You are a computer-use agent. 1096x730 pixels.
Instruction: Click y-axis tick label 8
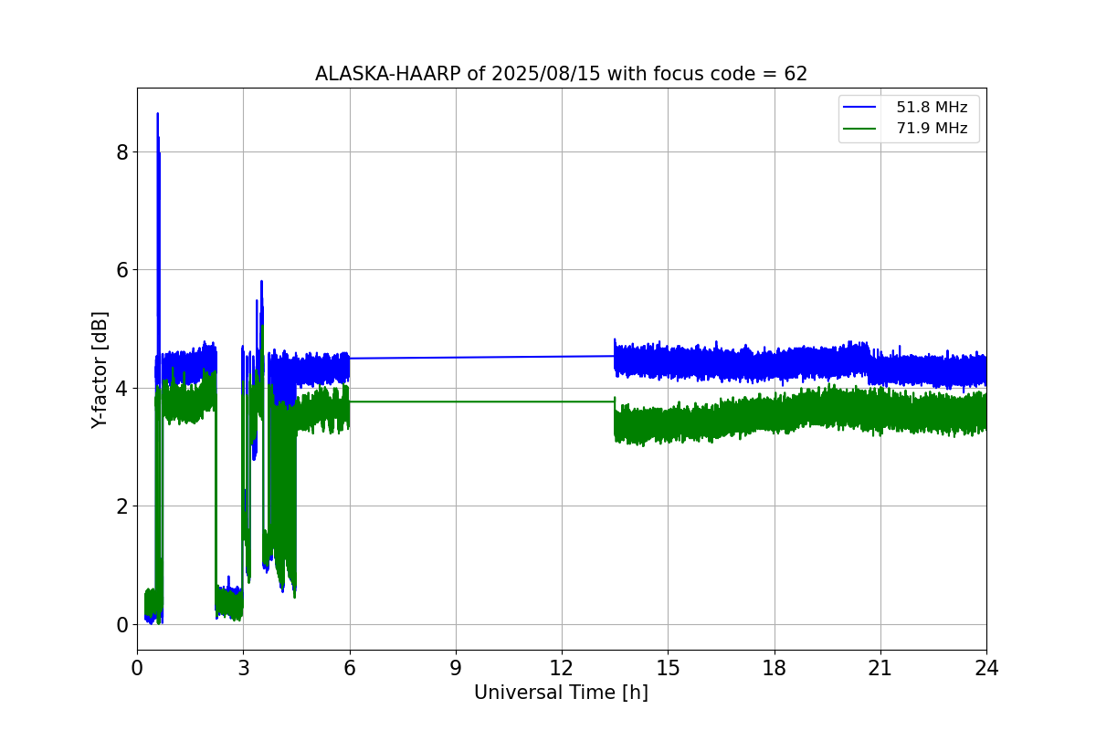point(121,151)
